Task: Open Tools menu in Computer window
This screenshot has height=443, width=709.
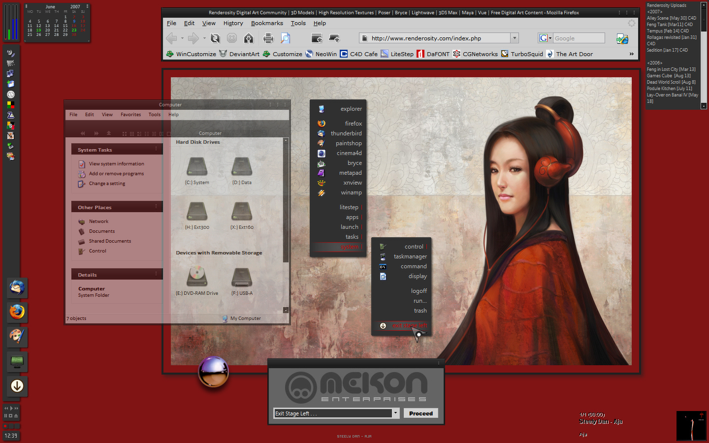Action: point(155,115)
